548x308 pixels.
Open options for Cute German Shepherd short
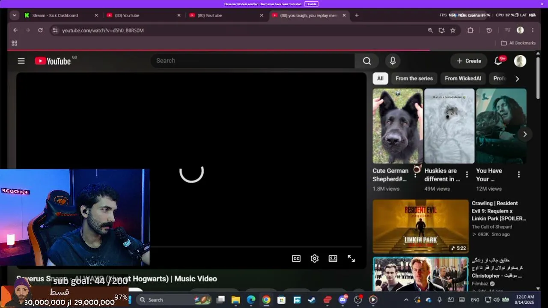(415, 175)
